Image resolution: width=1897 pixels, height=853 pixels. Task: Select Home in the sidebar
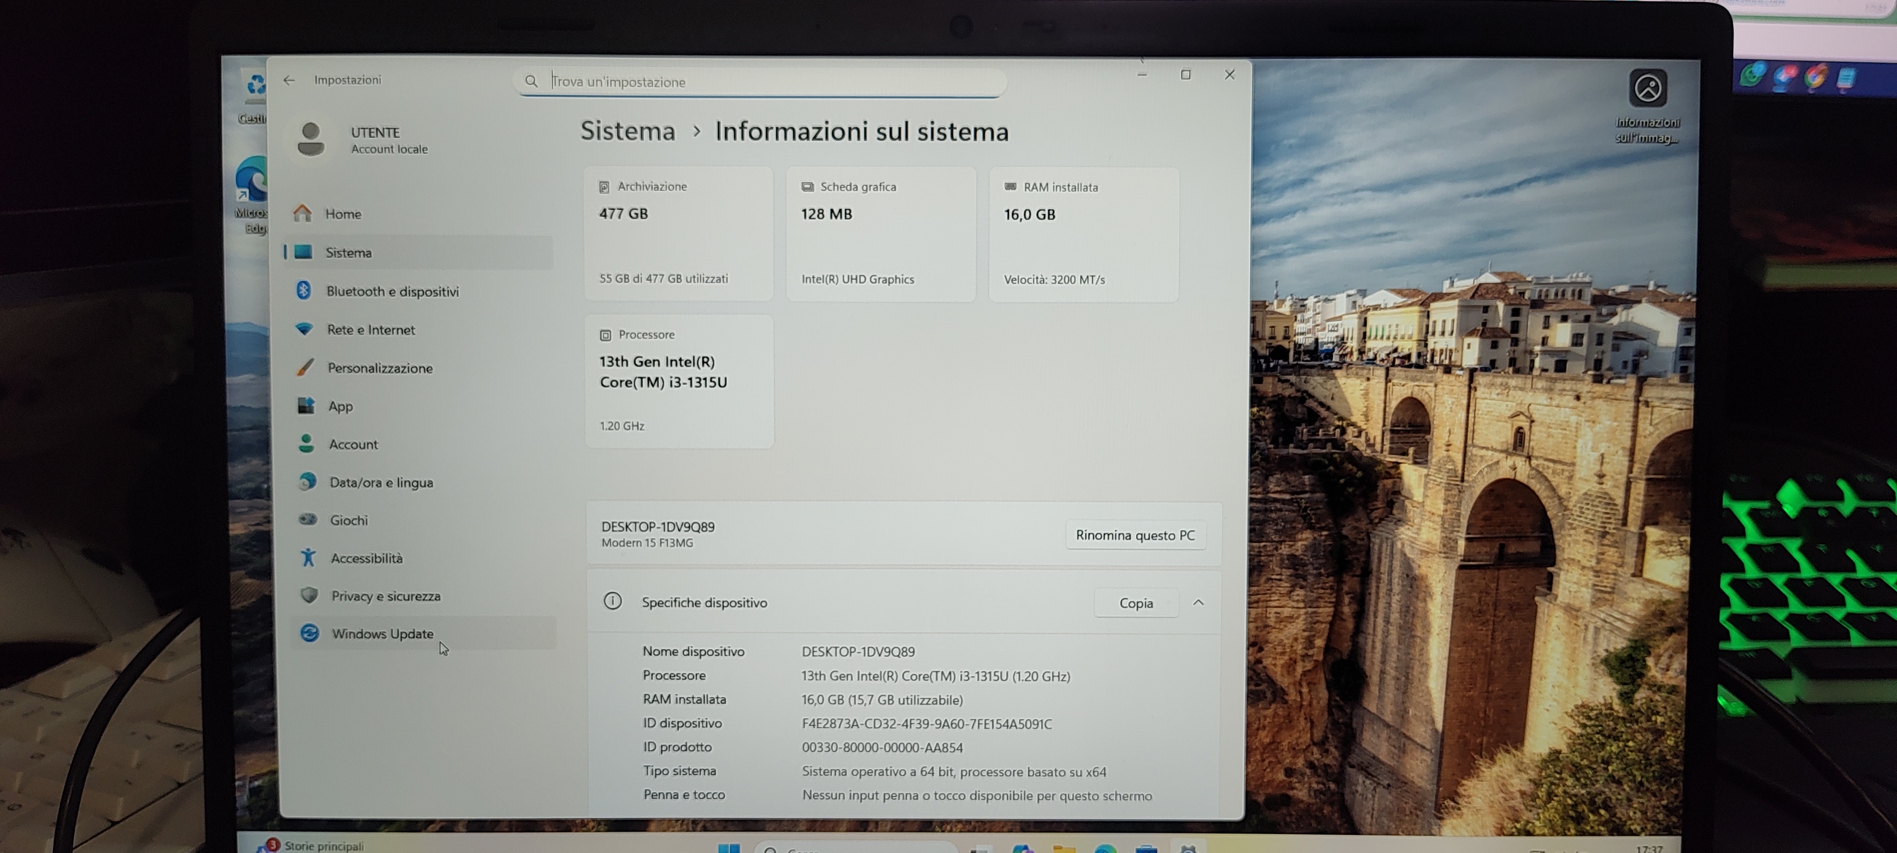(x=343, y=213)
